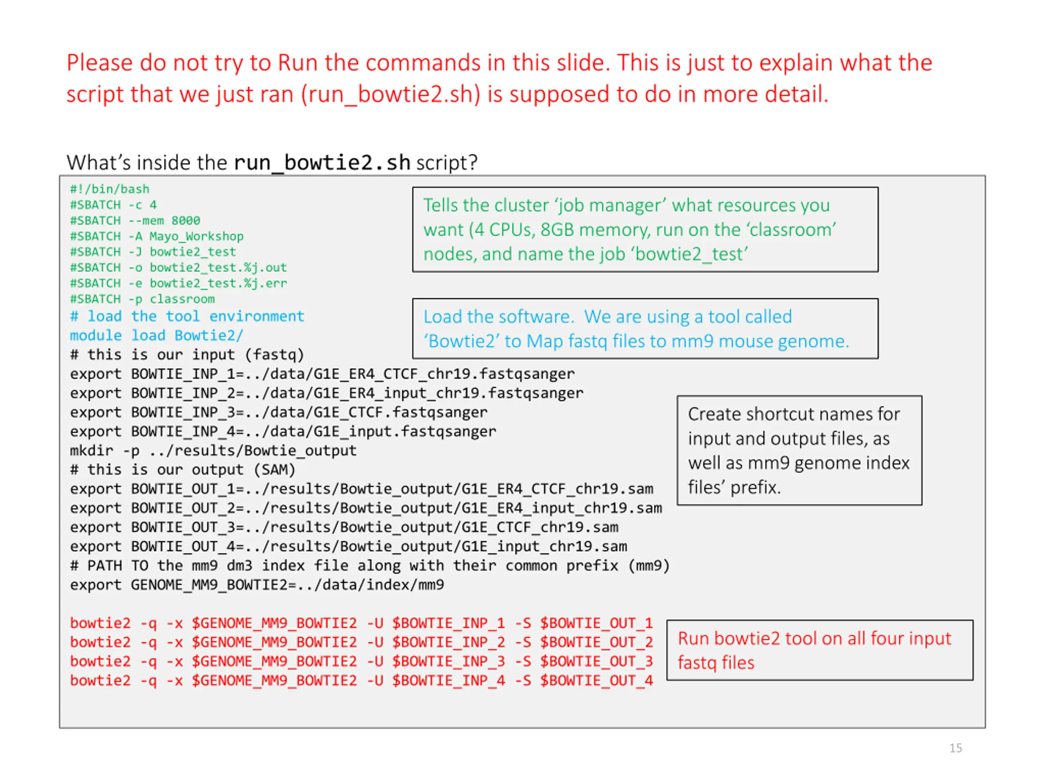Click the 'run_bowtie2.sh' script name in heading
The width and height of the screenshot is (1045, 784).
[x=322, y=163]
